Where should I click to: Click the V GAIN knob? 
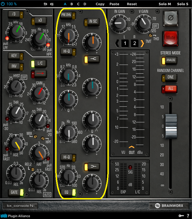(x=143, y=23)
